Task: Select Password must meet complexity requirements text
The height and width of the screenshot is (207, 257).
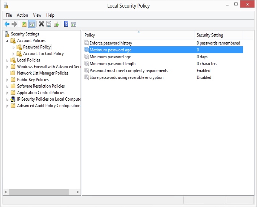Action: 129,71
